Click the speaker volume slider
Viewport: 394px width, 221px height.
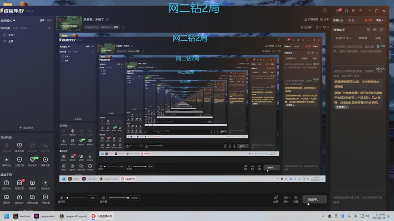(x=119, y=198)
